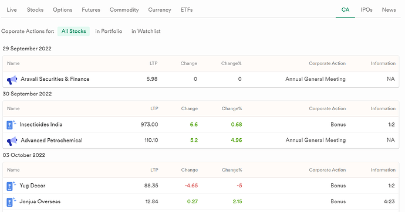
Task: Click Insecticides India change value 6.6
Action: coord(194,124)
